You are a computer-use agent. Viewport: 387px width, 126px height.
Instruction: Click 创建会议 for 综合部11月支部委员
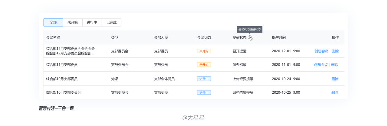coord(321,65)
